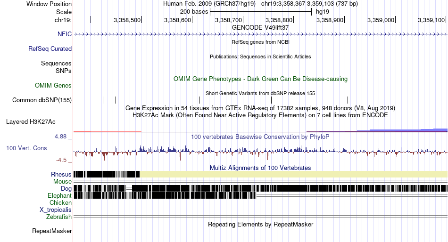Click the black Rhesus alignment block

(107, 174)
